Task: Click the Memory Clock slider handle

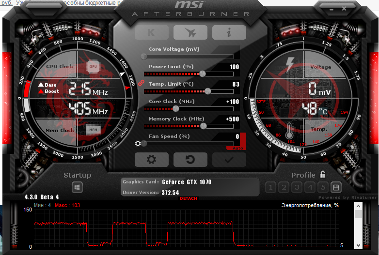Action: [x=204, y=126]
